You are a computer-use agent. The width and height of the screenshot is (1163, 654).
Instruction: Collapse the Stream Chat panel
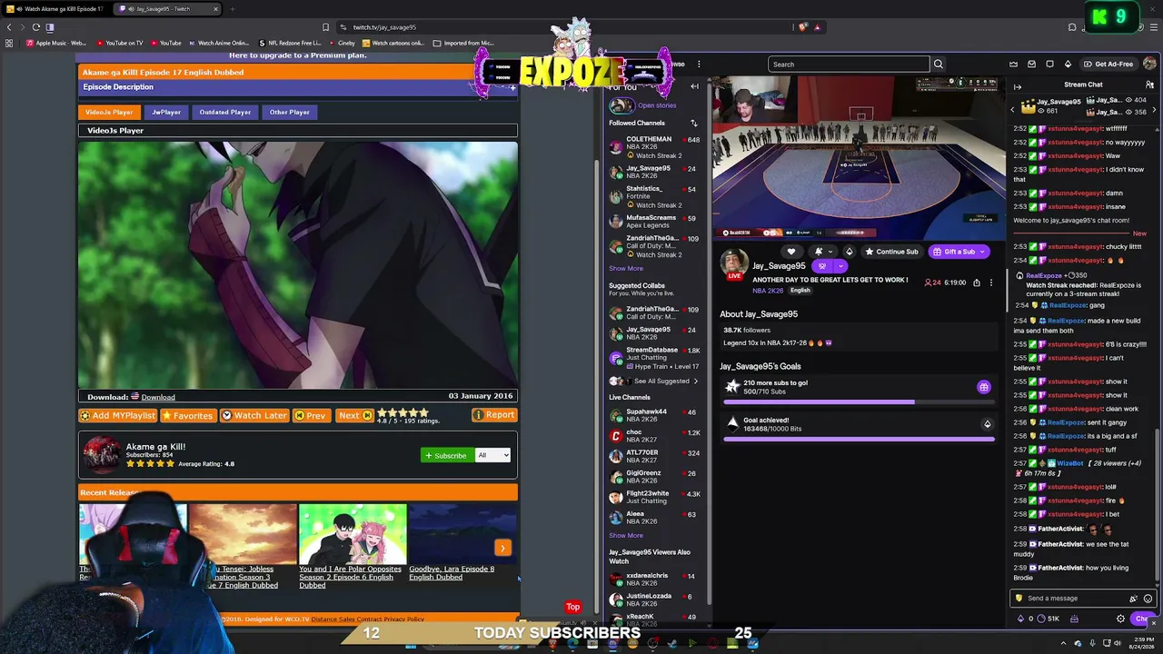(1018, 86)
